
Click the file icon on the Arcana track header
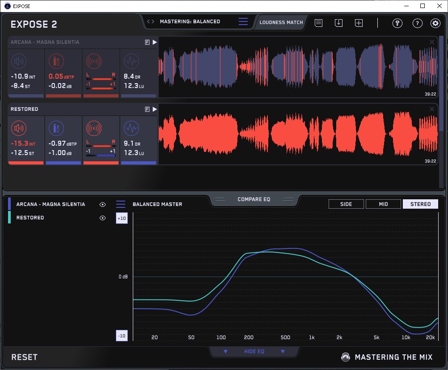coord(148,42)
